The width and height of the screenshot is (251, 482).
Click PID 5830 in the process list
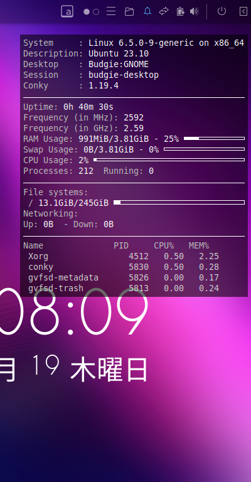click(x=139, y=267)
